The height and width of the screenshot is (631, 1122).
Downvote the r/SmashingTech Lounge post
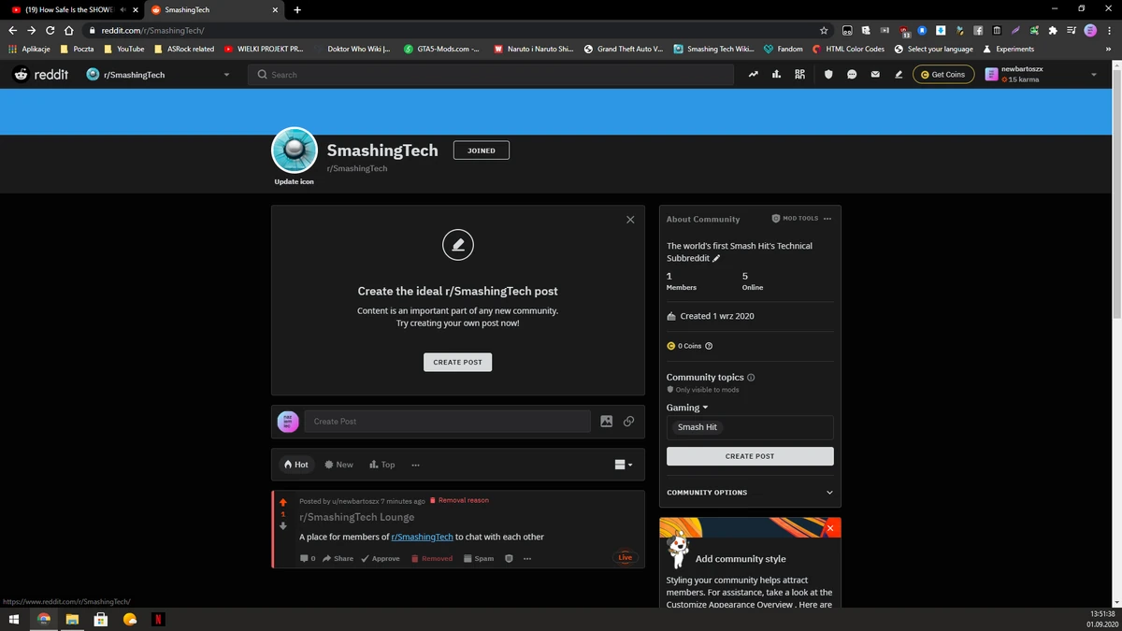pos(282,526)
